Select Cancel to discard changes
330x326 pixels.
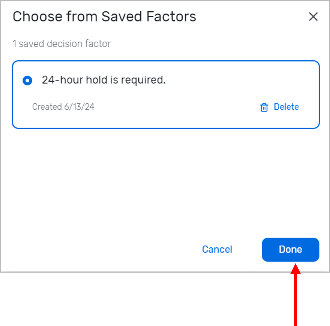(217, 249)
